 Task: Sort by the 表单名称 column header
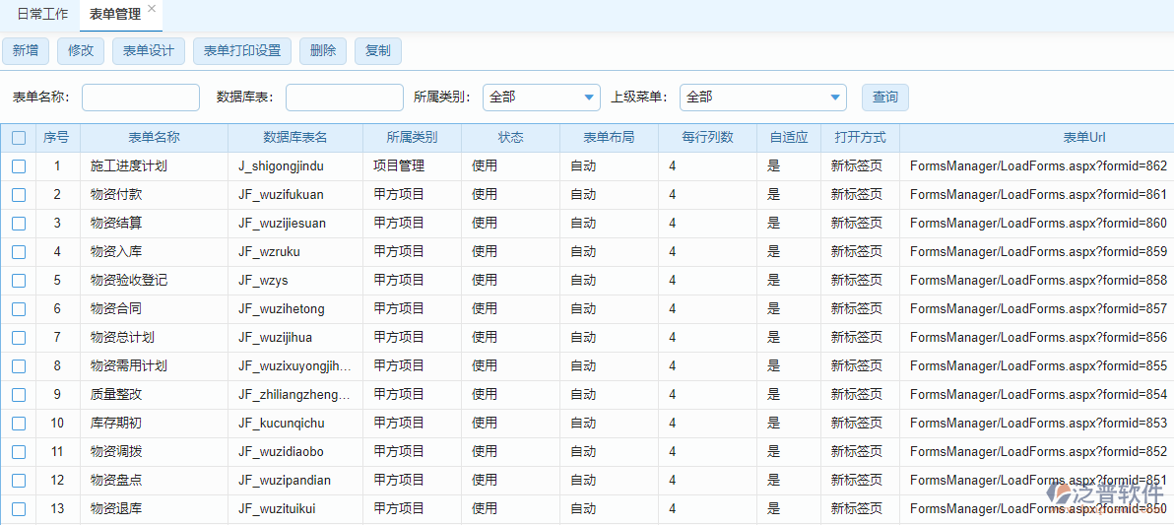(154, 138)
